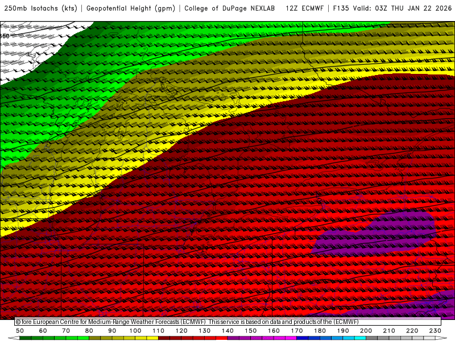Click the "12Z ECMWF" model run label

pyautogui.click(x=305, y=9)
